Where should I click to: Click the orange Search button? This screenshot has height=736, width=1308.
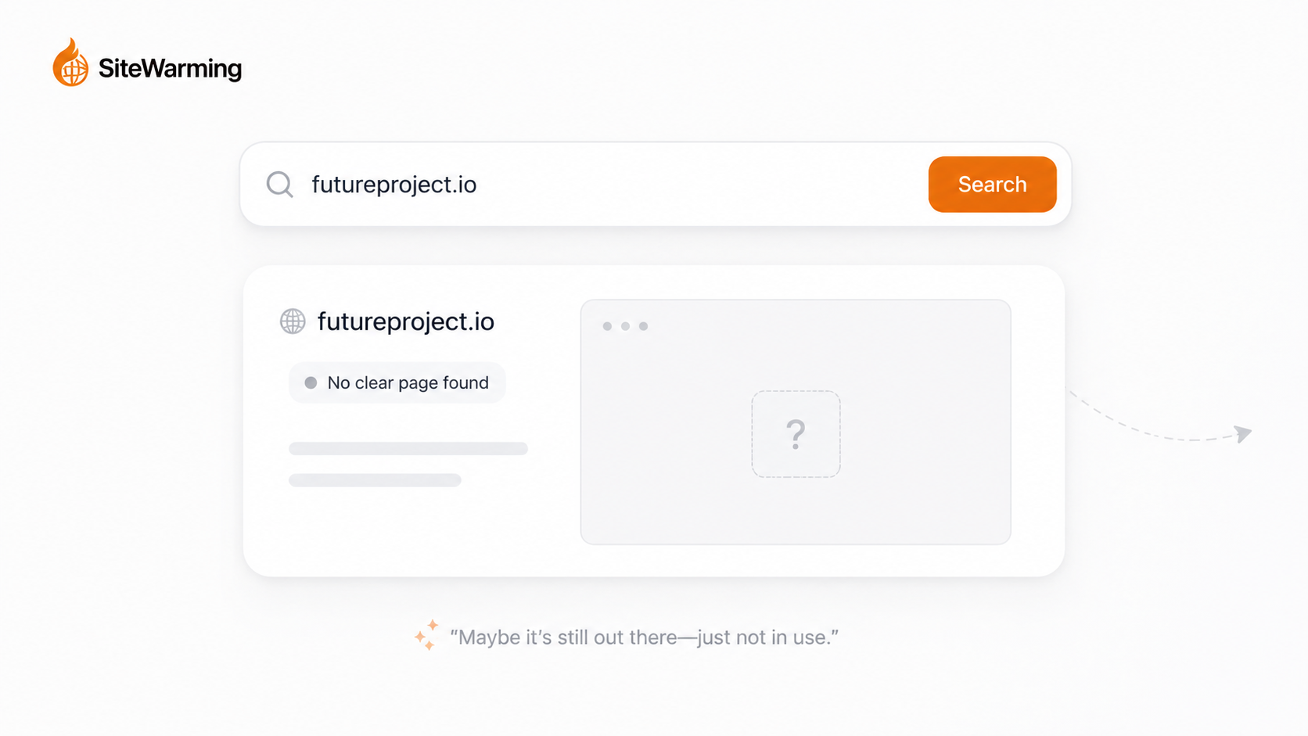pos(992,185)
